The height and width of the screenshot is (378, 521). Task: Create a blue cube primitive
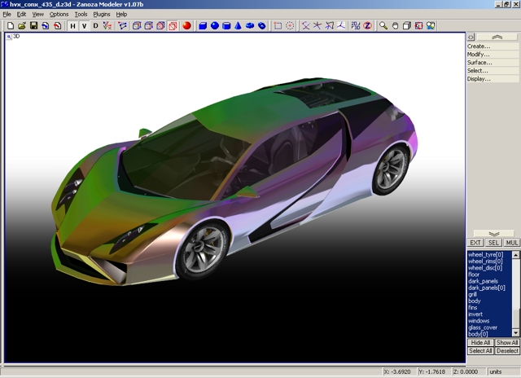(x=204, y=25)
